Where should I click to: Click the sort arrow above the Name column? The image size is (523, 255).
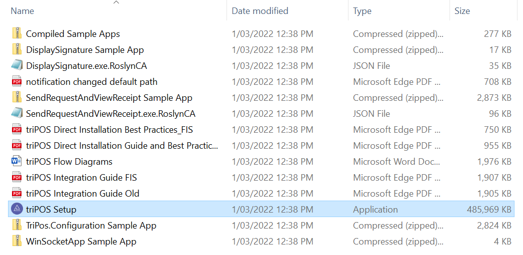point(116,2)
